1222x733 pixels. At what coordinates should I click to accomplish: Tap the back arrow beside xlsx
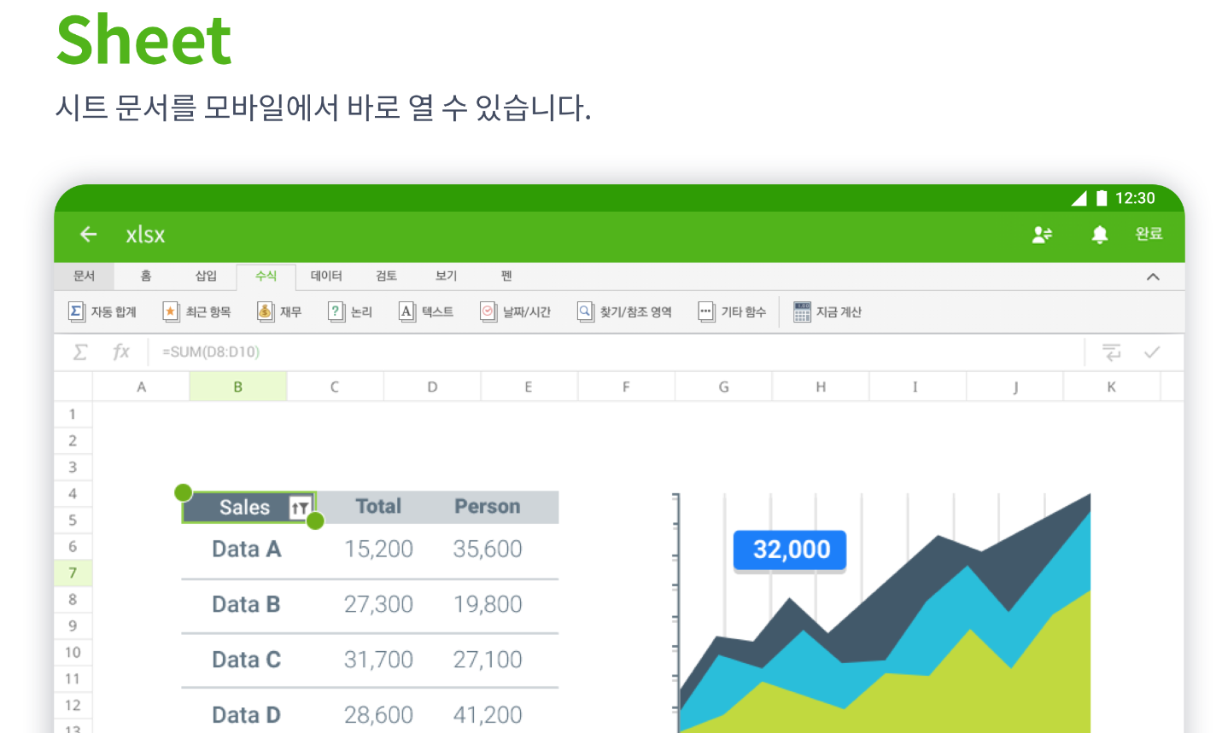(x=88, y=234)
